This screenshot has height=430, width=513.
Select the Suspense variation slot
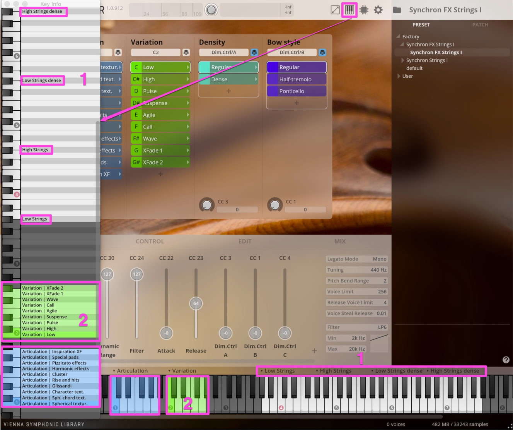tap(160, 103)
